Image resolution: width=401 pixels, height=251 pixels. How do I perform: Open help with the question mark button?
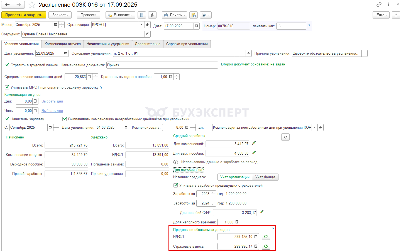tap(396, 15)
